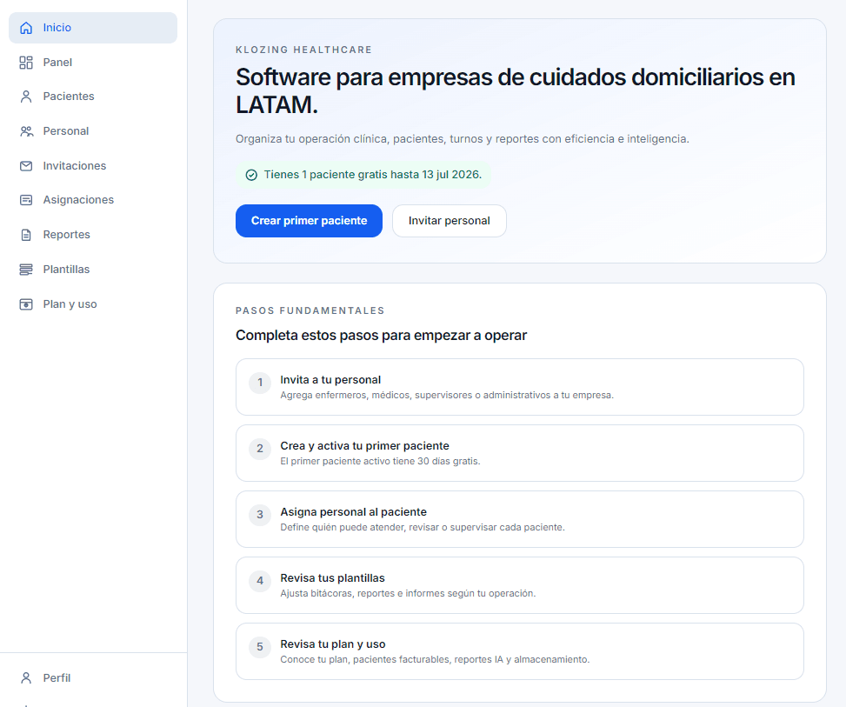
Task: Click the Reportes document icon
Action: (26, 235)
